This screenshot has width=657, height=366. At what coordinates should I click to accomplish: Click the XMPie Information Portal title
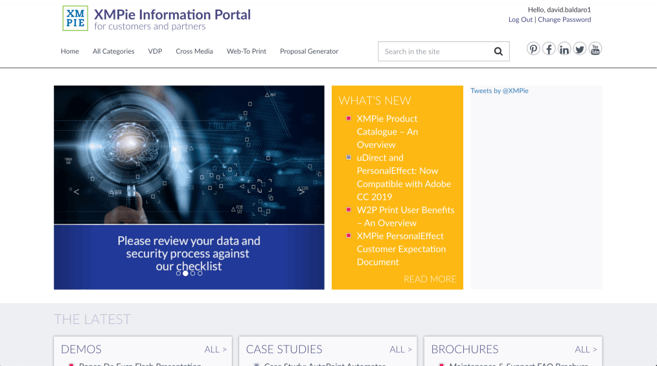point(172,15)
